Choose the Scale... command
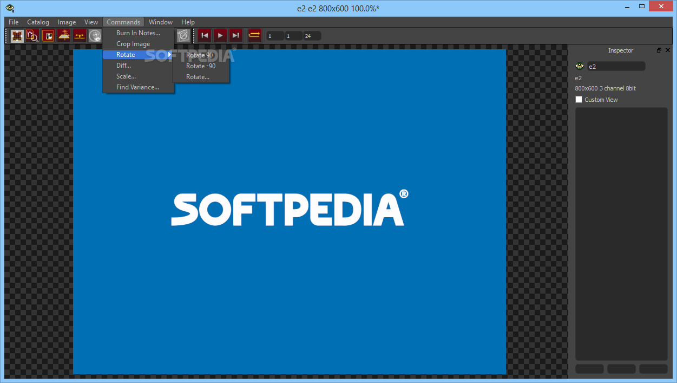 click(138, 76)
